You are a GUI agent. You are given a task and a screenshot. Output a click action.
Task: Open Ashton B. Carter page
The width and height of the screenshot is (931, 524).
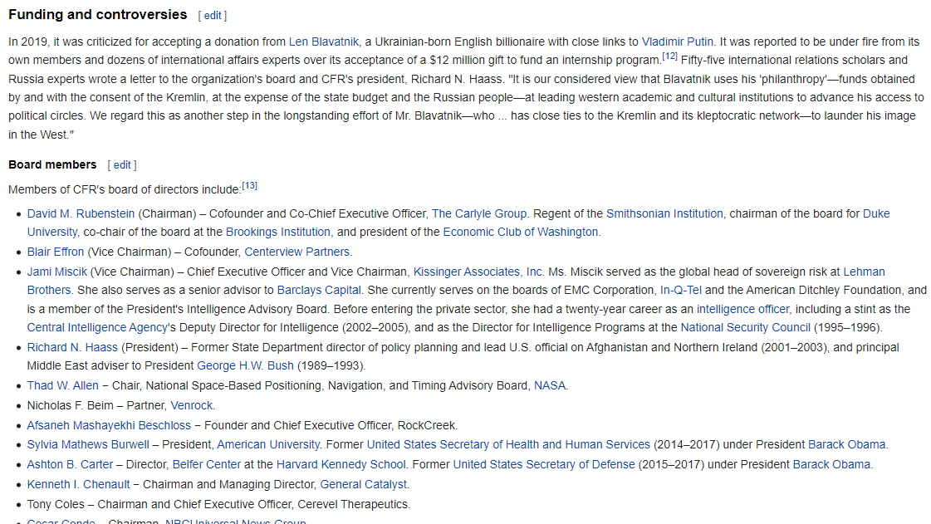[x=70, y=465]
